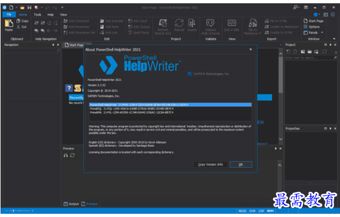Viewport: 340px width, 217px height.
Task: Toggle the Preview panel pin
Action: (x=275, y=148)
